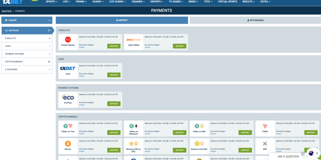Close the Ask a Question chat widget
321x160 pixels.
[317, 153]
